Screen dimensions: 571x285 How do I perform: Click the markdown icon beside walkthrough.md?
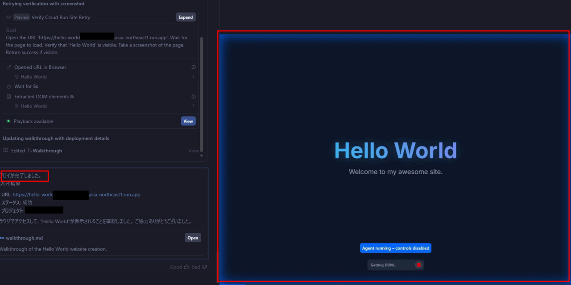[x=2, y=238]
